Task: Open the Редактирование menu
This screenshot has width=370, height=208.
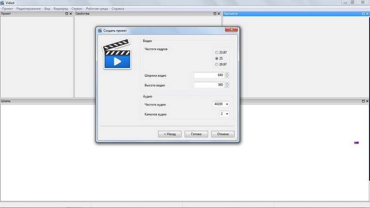Action: [28, 9]
